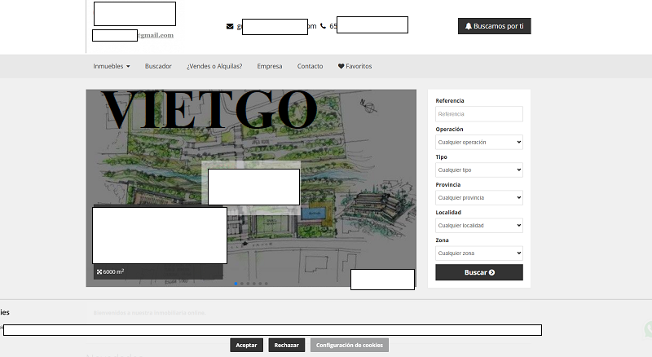Expand the Provincia dropdown
Viewport: 652px width, 357px height.
pos(479,197)
